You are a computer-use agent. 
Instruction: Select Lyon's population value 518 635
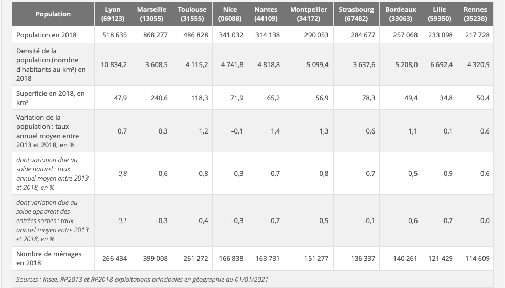click(x=115, y=35)
